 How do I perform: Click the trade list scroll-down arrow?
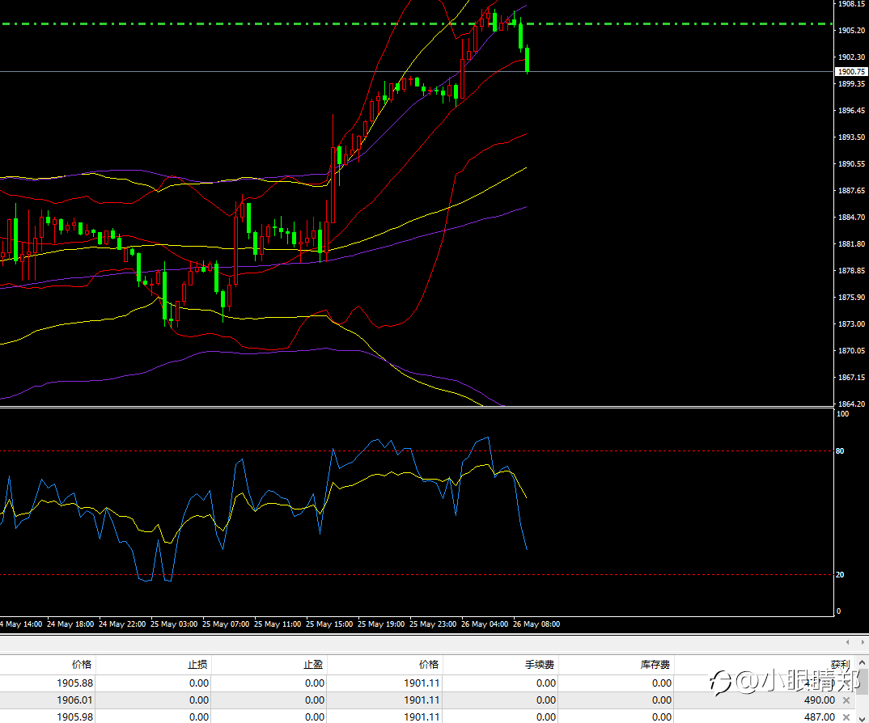863,718
